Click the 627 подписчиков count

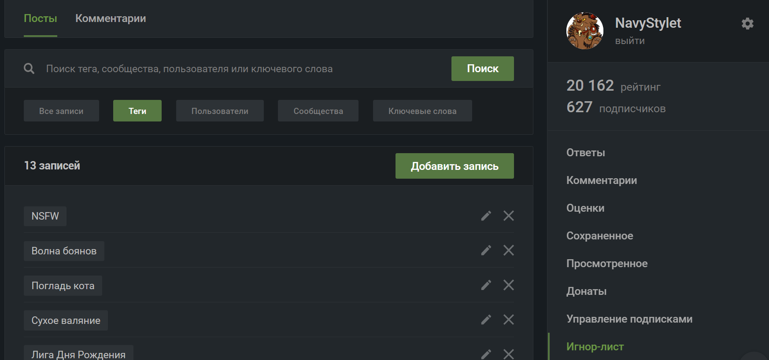[616, 107]
